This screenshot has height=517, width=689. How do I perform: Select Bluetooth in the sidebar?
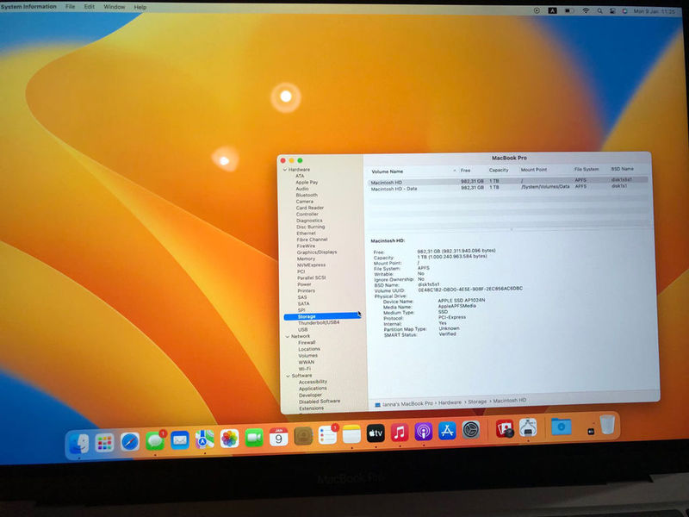click(307, 195)
